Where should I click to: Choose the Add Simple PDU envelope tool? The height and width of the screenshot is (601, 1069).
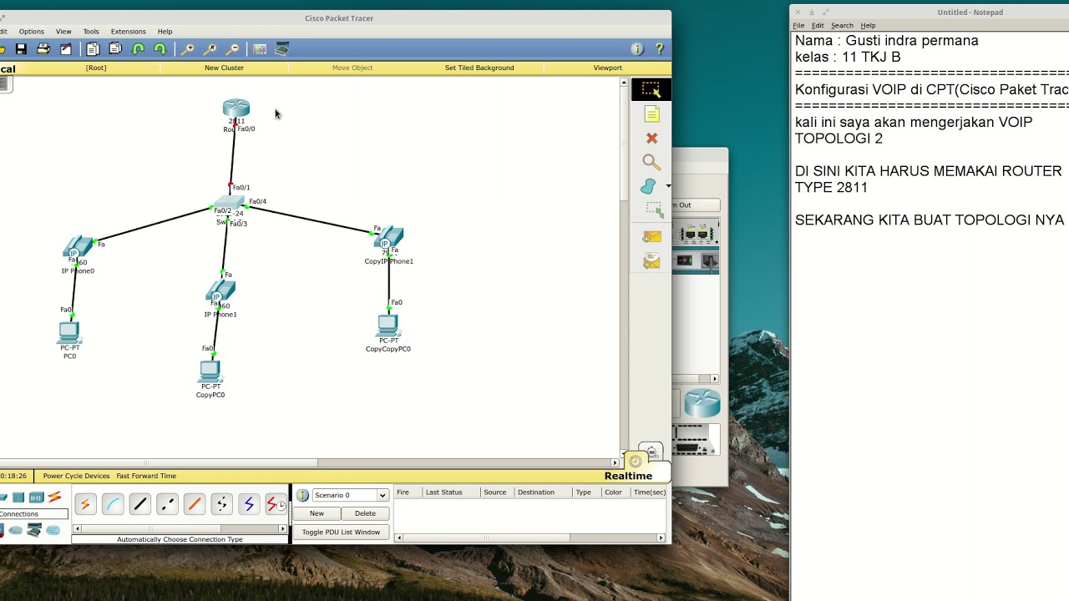point(651,237)
